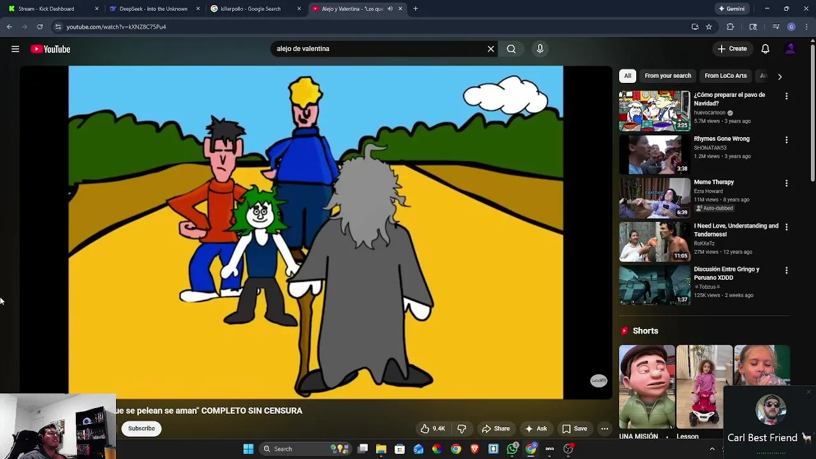The height and width of the screenshot is (459, 816).
Task: Subscribe to the channel
Action: 142,428
